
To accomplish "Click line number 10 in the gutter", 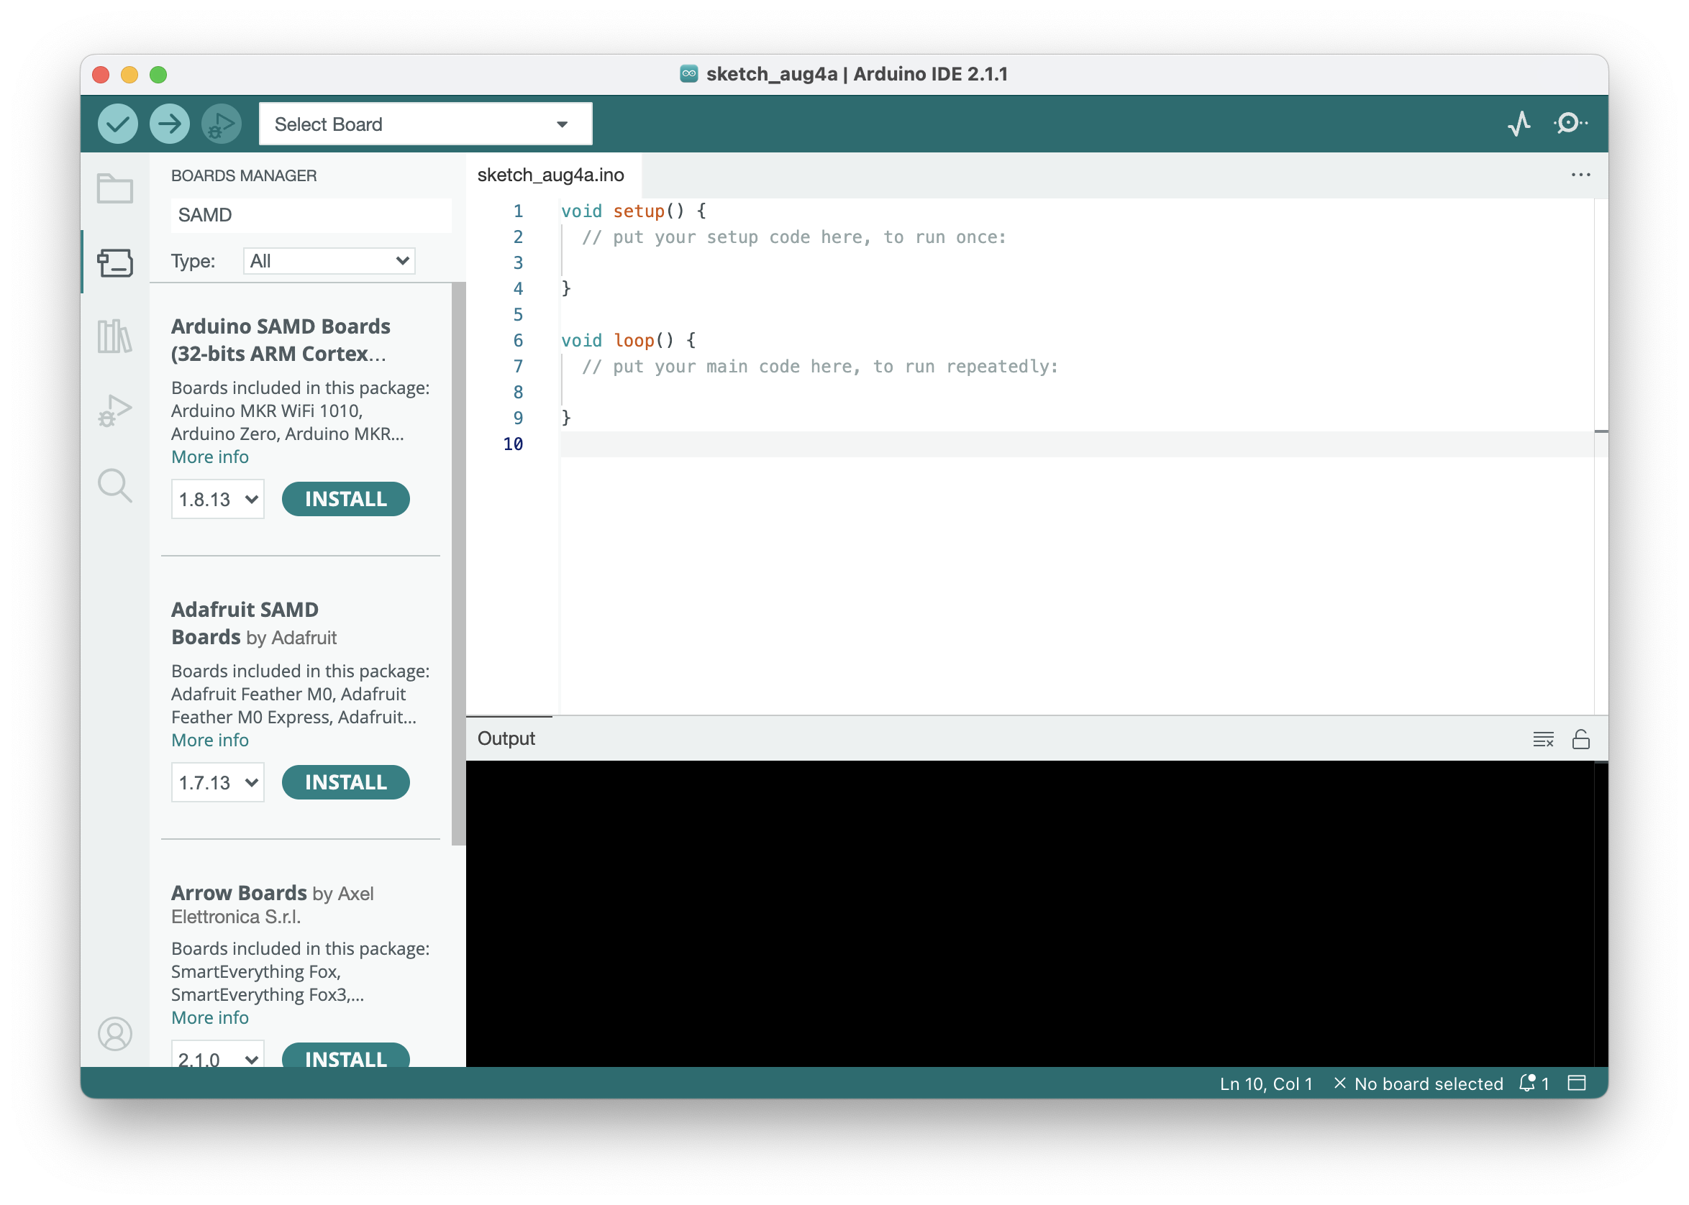I will click(513, 444).
